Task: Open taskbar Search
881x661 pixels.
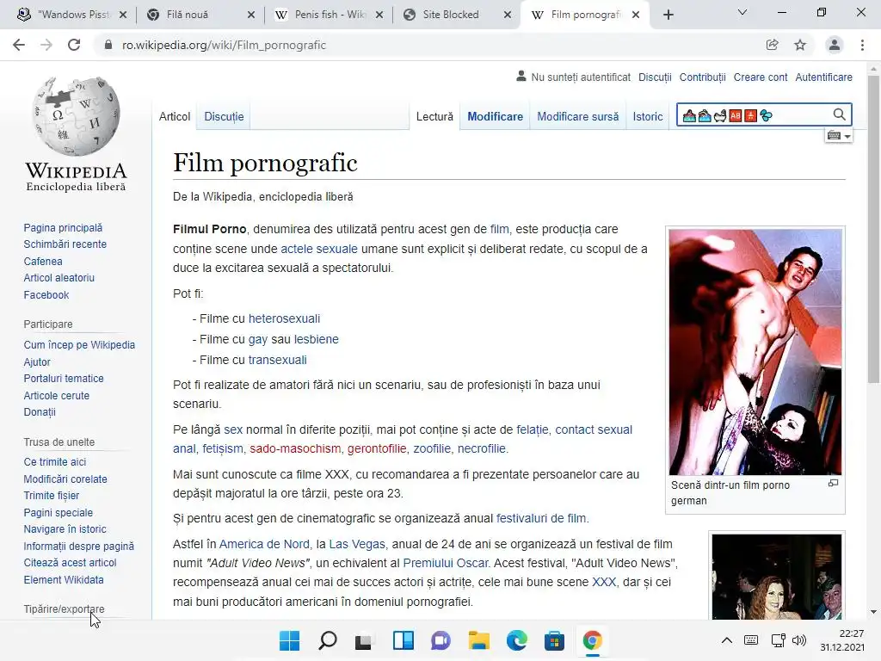Action: pyautogui.click(x=328, y=640)
